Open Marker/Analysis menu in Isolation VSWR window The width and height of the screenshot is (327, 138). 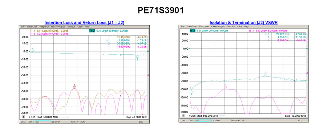click(x=218, y=26)
